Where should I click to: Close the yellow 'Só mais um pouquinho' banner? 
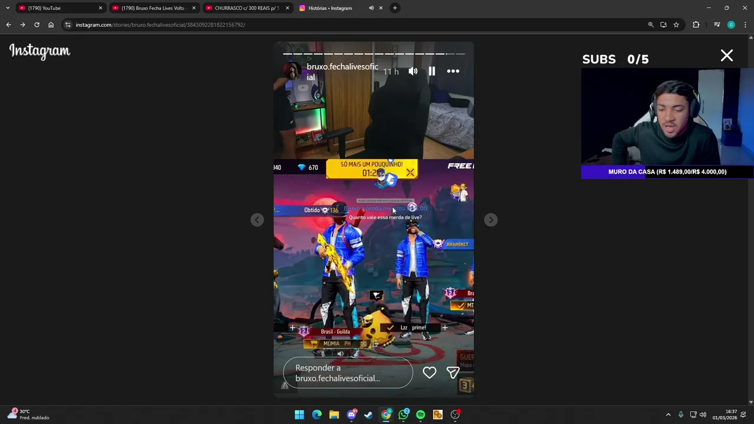click(410, 172)
